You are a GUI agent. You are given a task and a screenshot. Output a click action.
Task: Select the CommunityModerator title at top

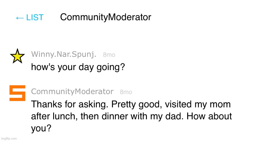(106, 17)
